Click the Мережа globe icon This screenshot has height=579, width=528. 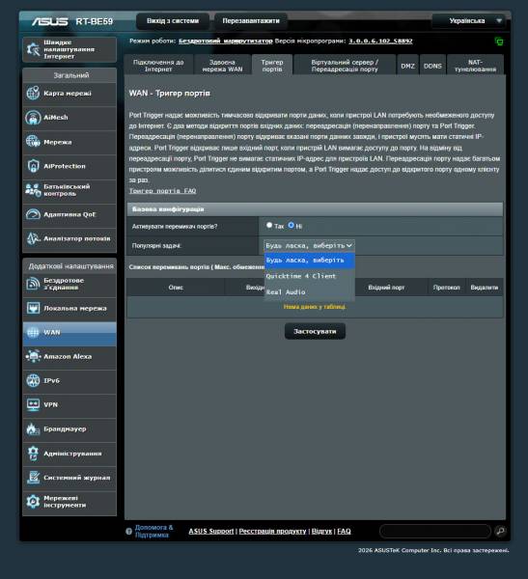pyautogui.click(x=33, y=142)
